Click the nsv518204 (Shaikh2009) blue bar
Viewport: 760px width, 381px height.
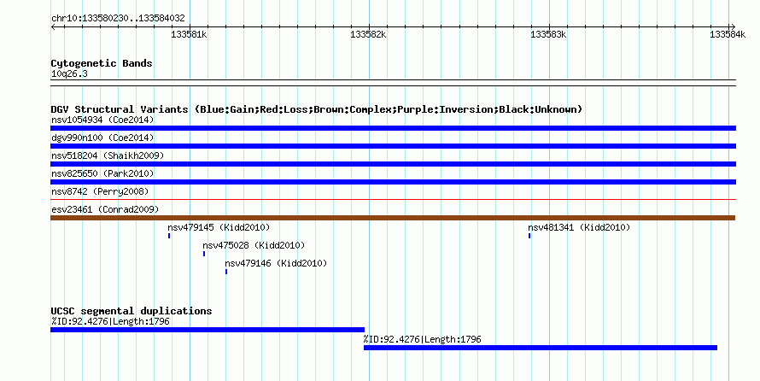[393, 164]
